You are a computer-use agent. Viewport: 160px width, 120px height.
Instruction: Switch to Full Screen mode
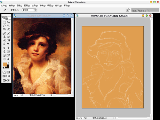pyautogui.click(x=9, y=76)
